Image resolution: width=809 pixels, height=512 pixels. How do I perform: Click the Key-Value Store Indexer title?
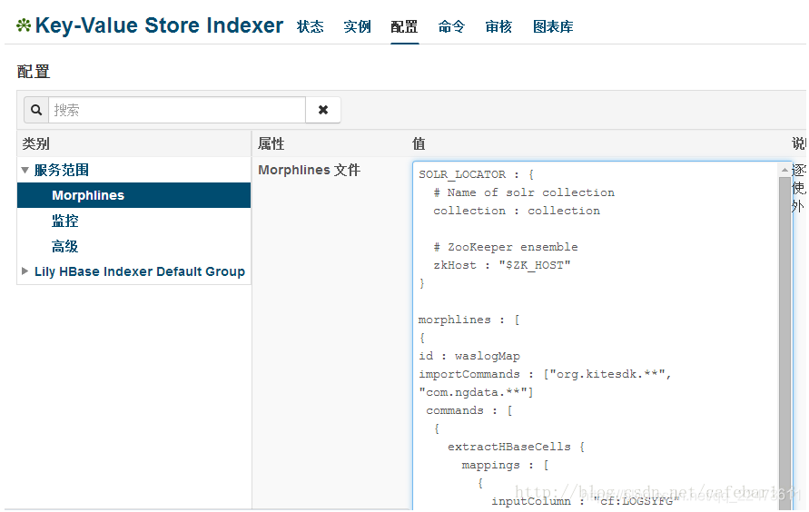159,25
